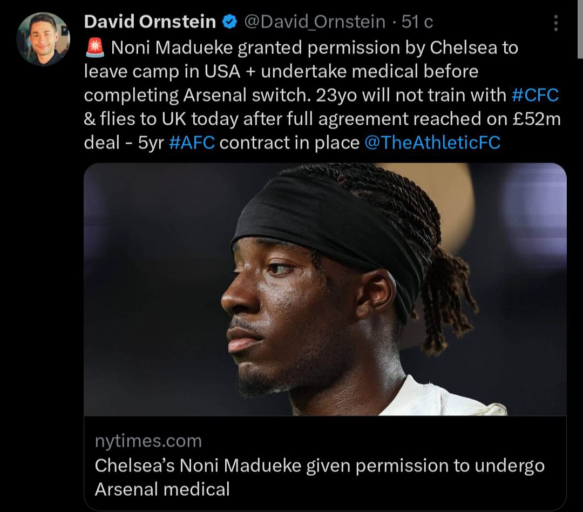
Task: Open the @David_Ornstein handle
Action: 315,22
